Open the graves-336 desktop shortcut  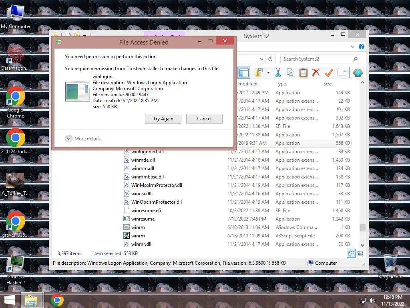(x=16, y=225)
